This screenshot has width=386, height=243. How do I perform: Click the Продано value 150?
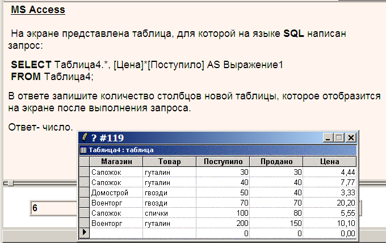(276, 223)
